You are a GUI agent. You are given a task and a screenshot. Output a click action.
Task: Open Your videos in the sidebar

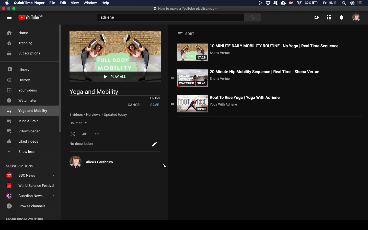tap(30, 90)
